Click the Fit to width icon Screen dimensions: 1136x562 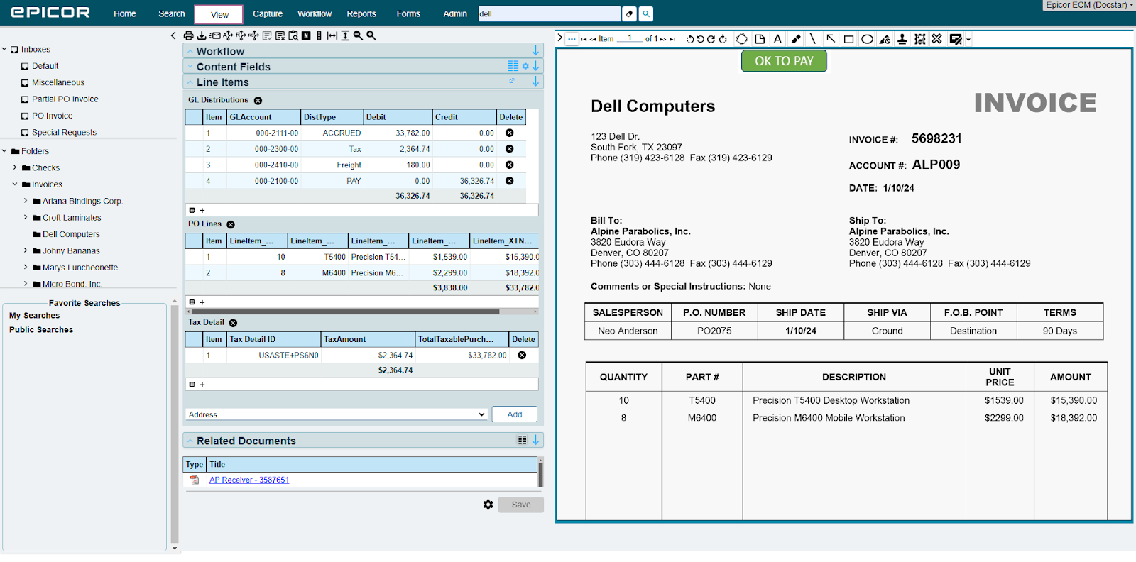(332, 35)
